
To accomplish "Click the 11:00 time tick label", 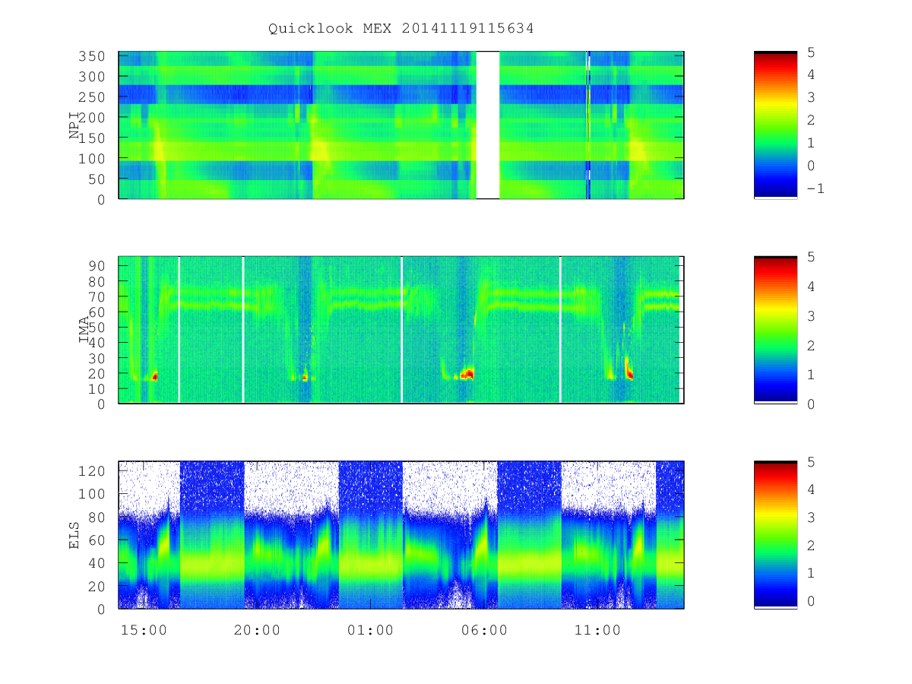I will 598,630.
